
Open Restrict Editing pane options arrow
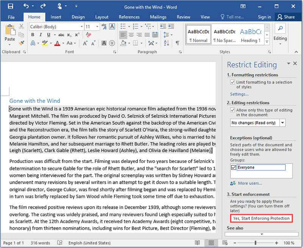coord(289,63)
